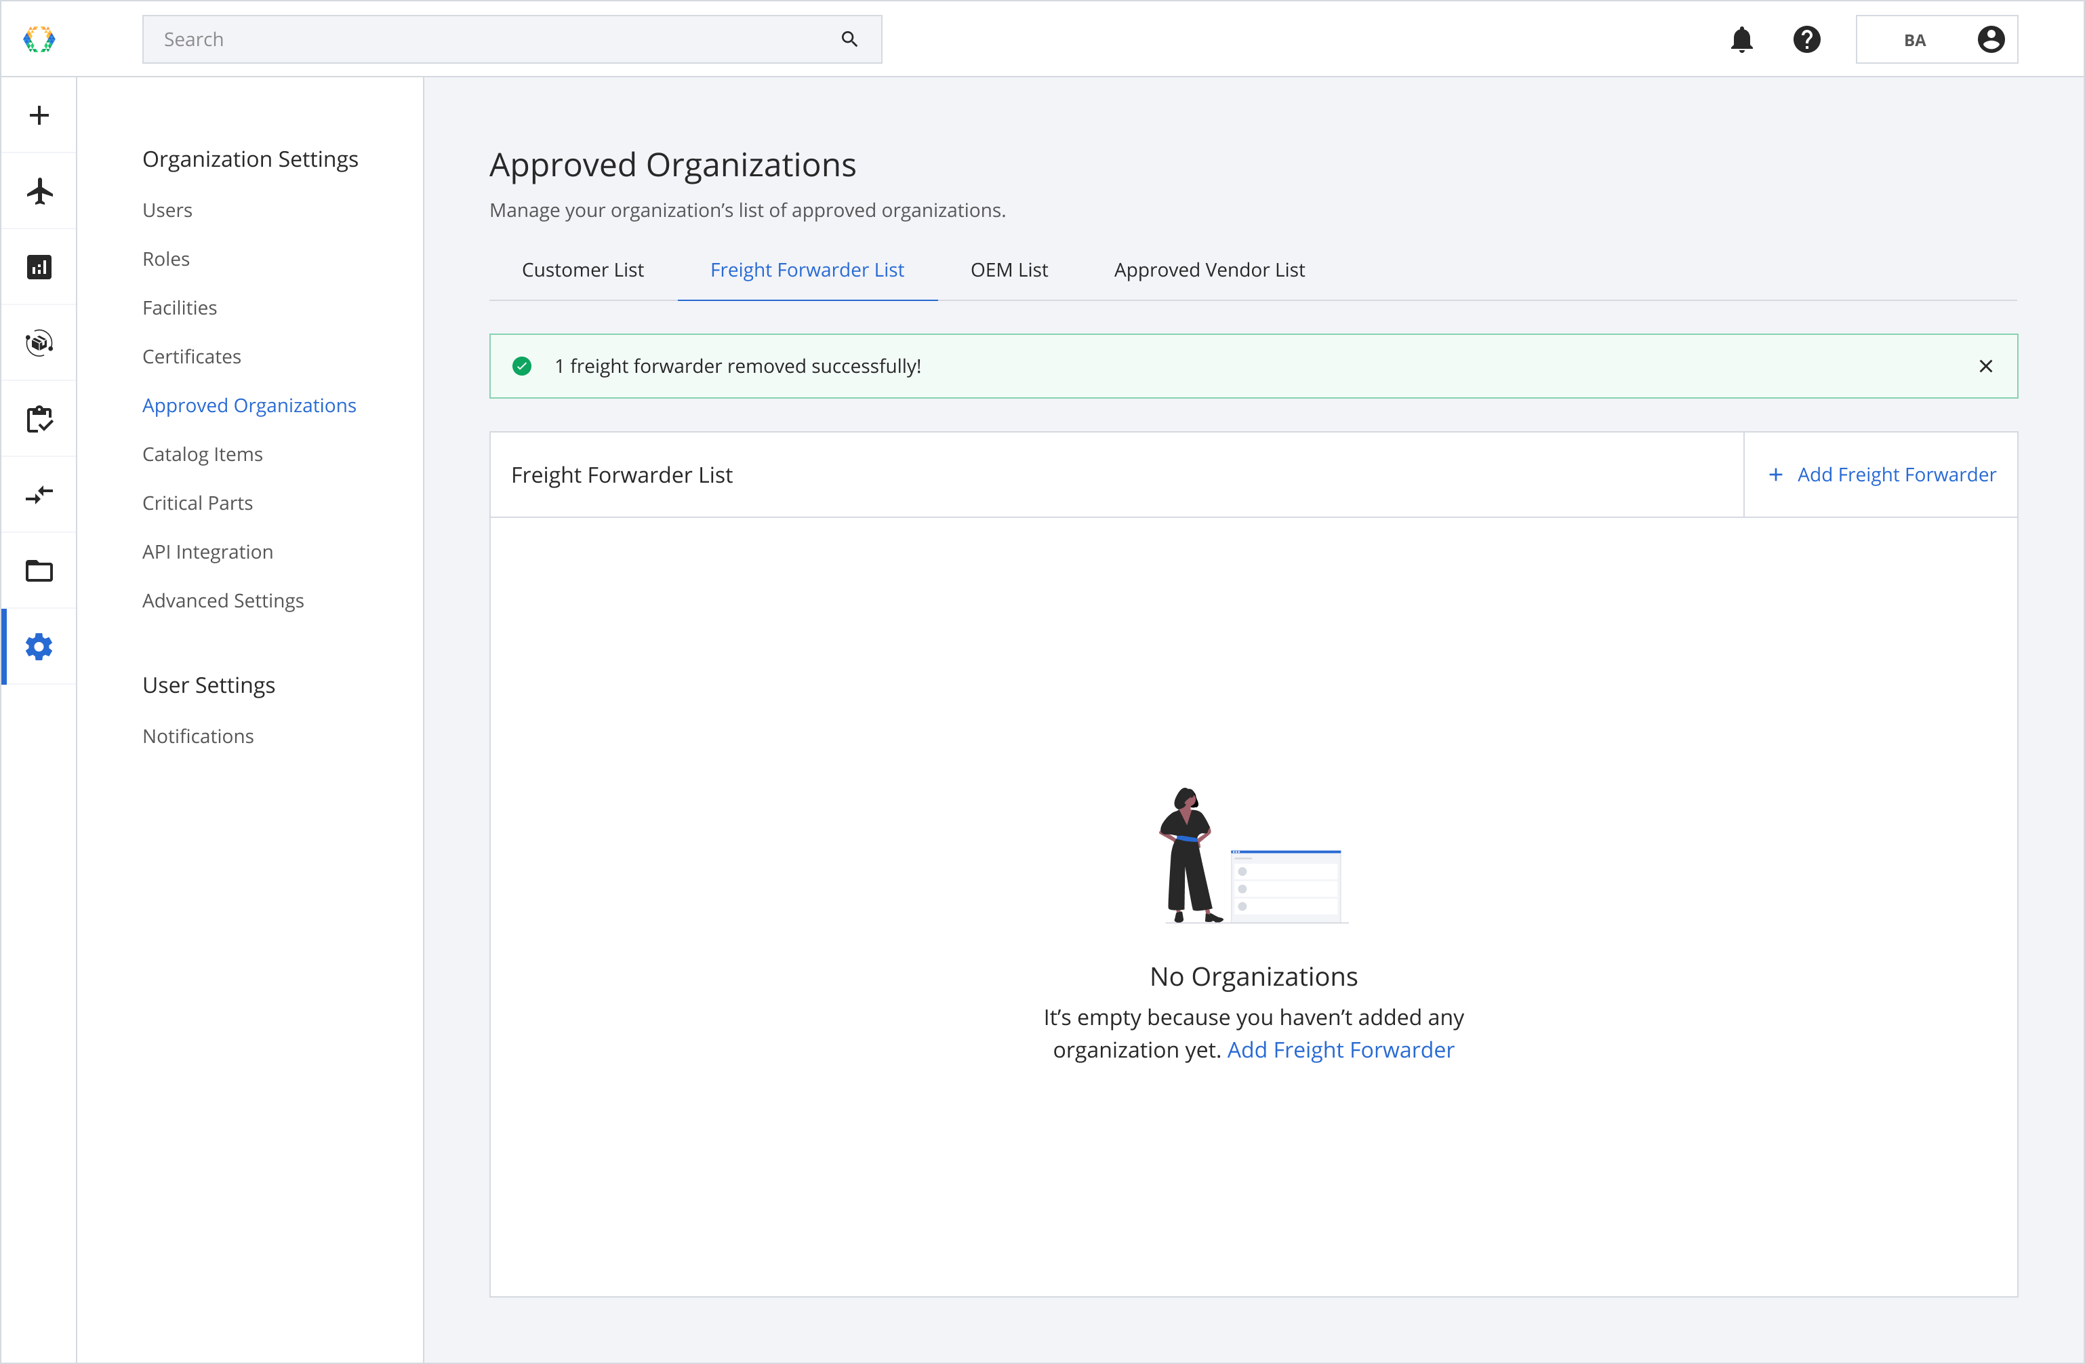Click the Freight Forwarder List panel title
This screenshot has width=2085, height=1364.
(621, 475)
